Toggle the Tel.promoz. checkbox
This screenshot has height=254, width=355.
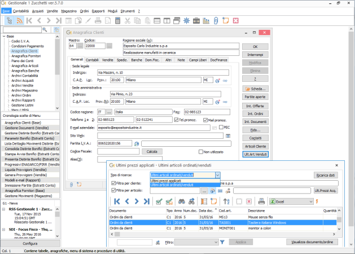(x=176, y=120)
